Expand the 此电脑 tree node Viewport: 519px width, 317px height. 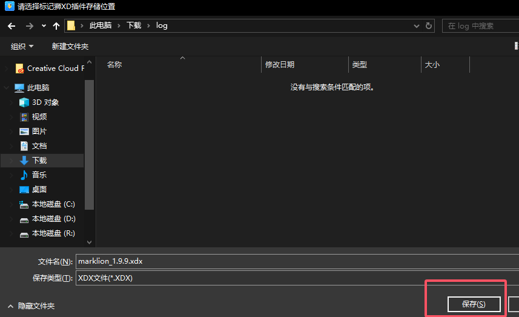(7, 88)
